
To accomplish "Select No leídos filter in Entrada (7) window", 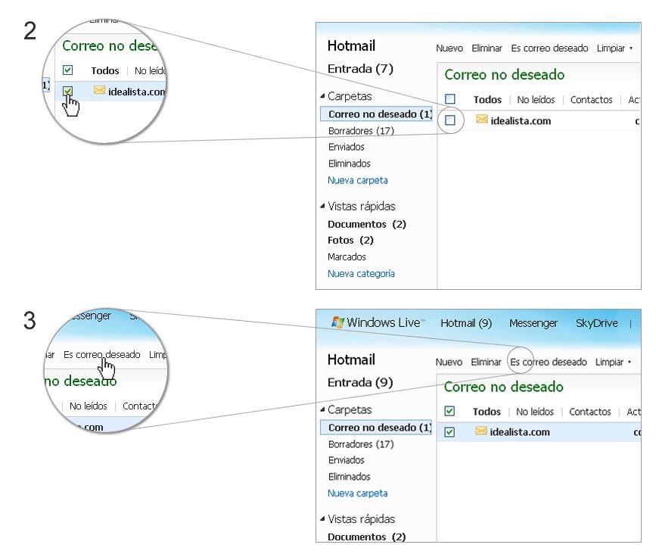I will point(536,100).
